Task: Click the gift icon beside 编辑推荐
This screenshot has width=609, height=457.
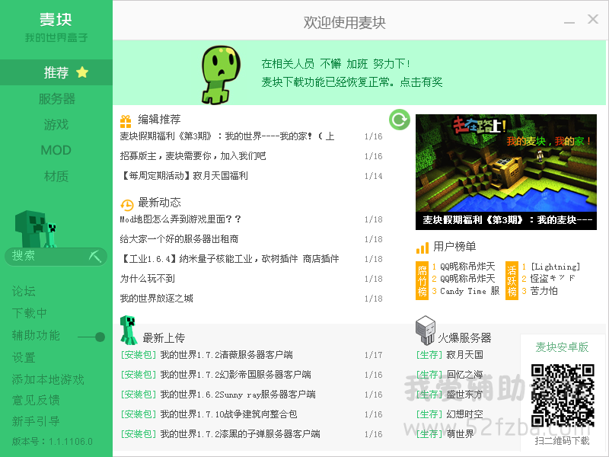Action: coord(126,121)
